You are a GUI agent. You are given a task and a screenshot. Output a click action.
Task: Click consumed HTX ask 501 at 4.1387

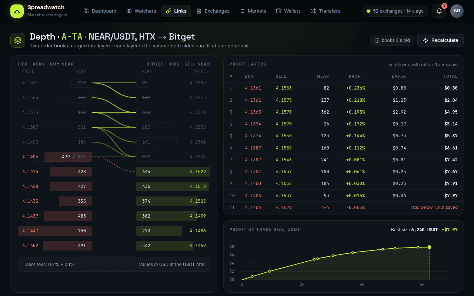coord(67,127)
